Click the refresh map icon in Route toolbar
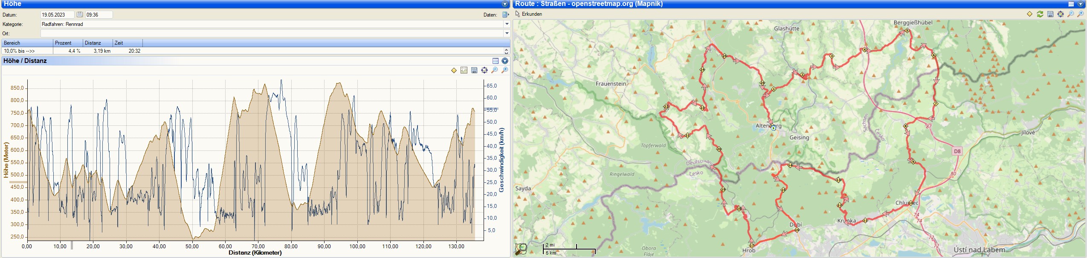 coord(1040,14)
